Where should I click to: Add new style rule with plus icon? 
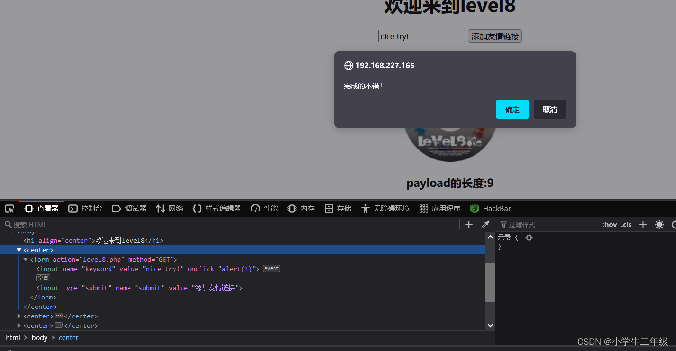pos(643,225)
